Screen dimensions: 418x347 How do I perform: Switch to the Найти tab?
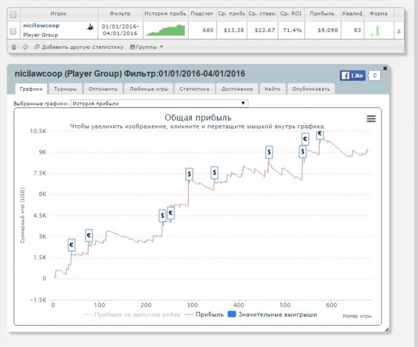point(272,89)
